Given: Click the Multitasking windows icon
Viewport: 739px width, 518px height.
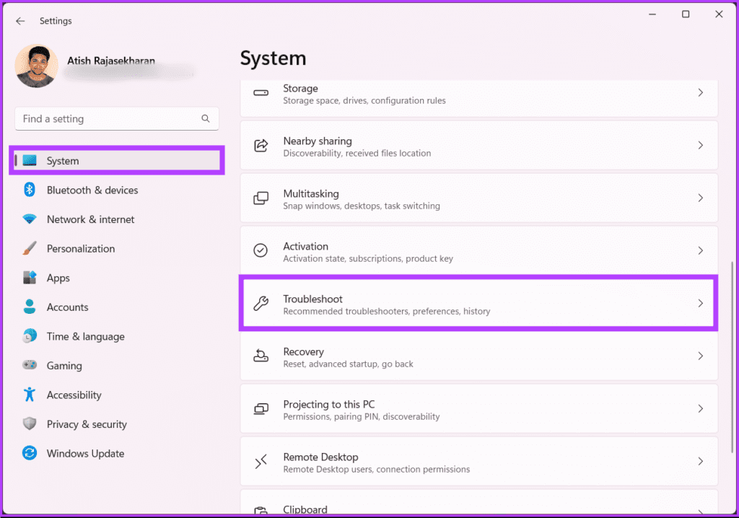Looking at the screenshot, I should click(261, 198).
